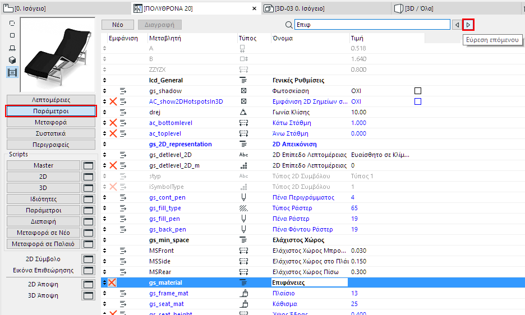Image resolution: width=525 pixels, height=315 pixels.
Task: Click fill type icon of gs_fill_type
Action: click(243, 208)
